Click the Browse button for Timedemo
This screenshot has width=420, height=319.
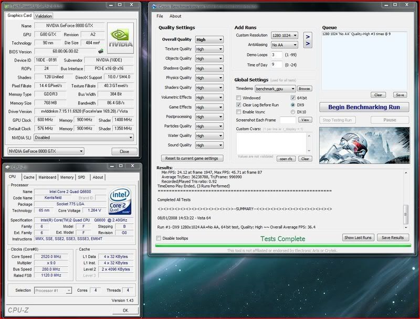click(x=304, y=89)
